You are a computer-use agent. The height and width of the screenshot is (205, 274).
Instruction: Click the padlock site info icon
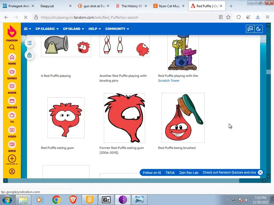tap(36, 17)
